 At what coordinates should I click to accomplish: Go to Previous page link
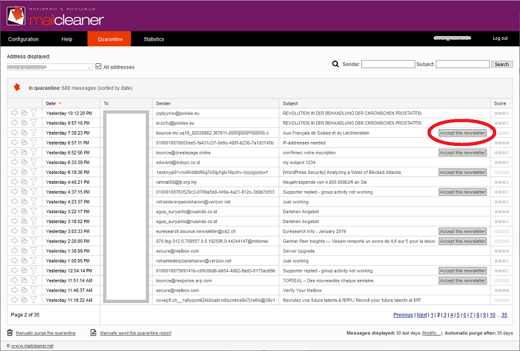pos(403,315)
